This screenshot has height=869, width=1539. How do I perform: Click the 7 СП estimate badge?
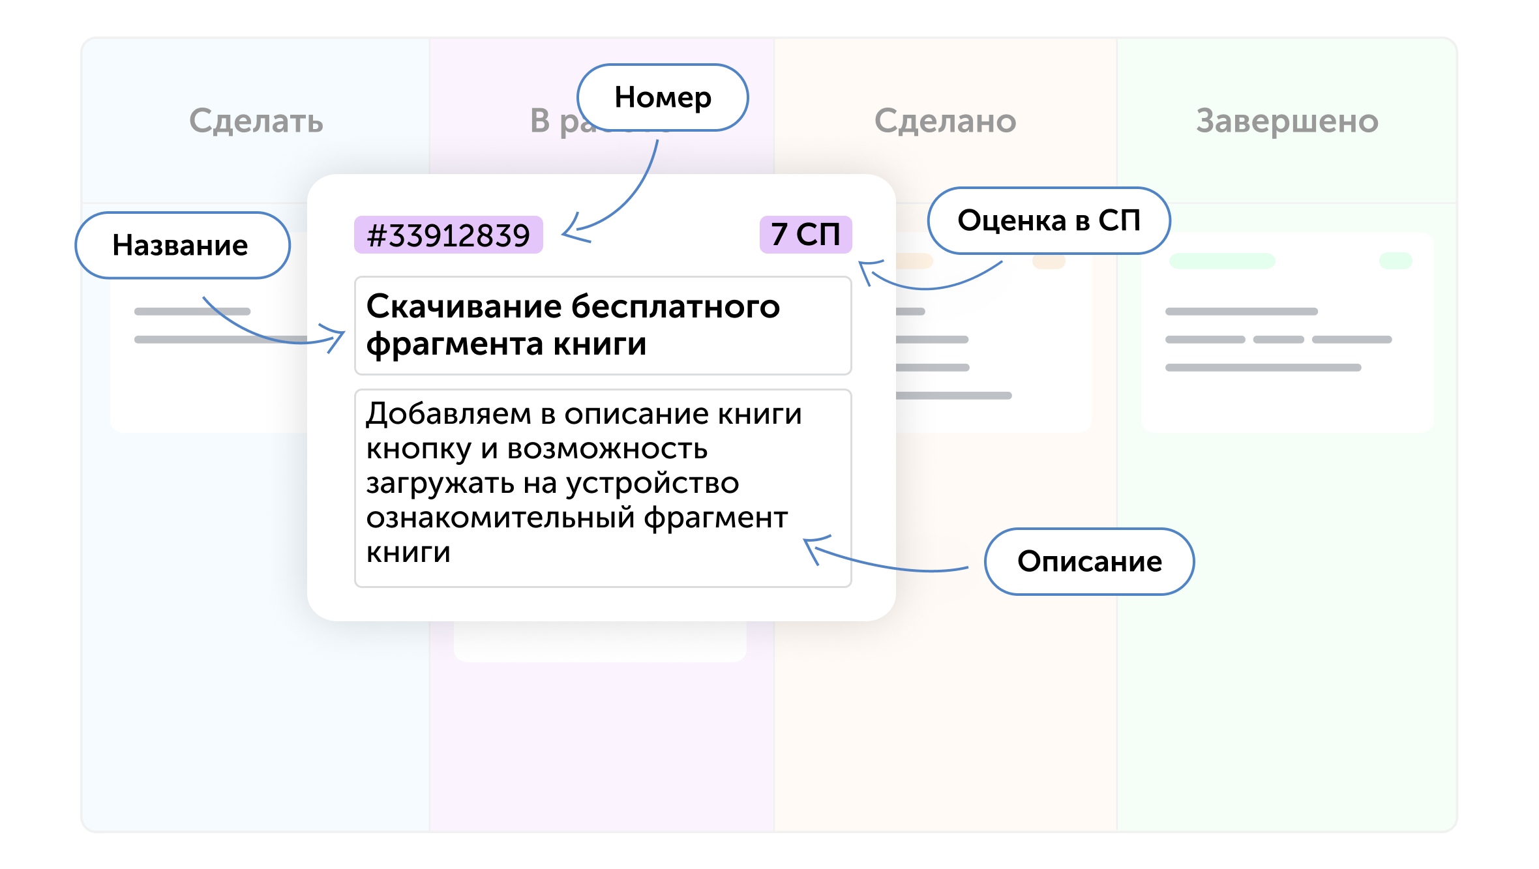pos(805,235)
